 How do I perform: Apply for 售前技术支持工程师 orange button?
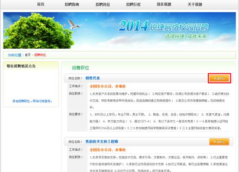point(219,142)
